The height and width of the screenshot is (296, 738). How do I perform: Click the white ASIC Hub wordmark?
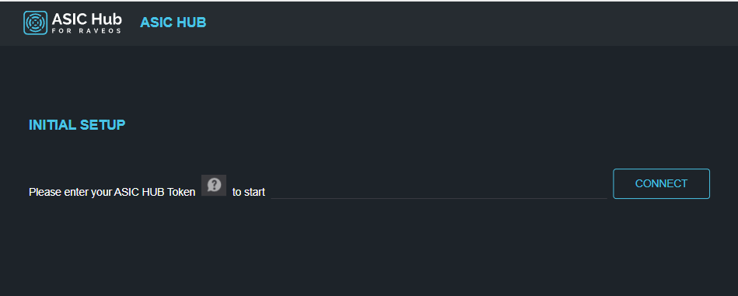click(x=86, y=19)
